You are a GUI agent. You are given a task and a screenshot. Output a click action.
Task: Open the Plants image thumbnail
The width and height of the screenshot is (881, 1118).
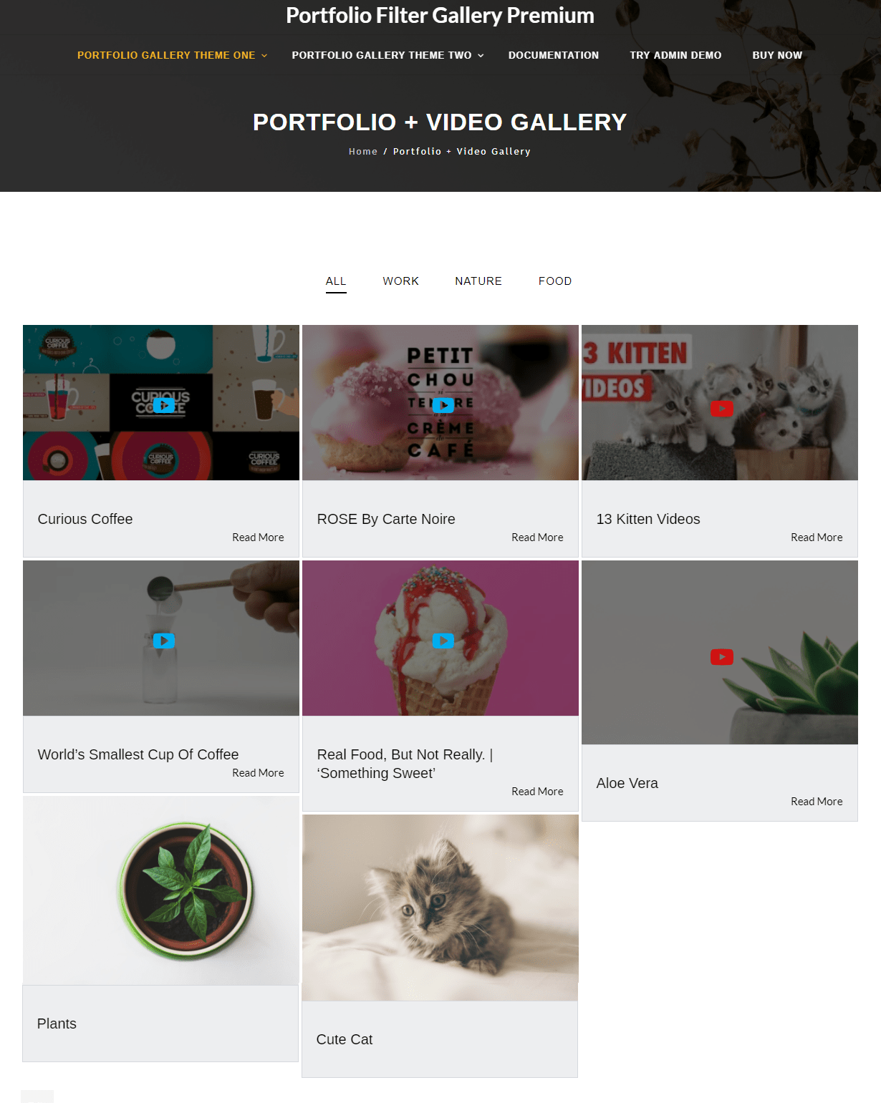coord(161,891)
